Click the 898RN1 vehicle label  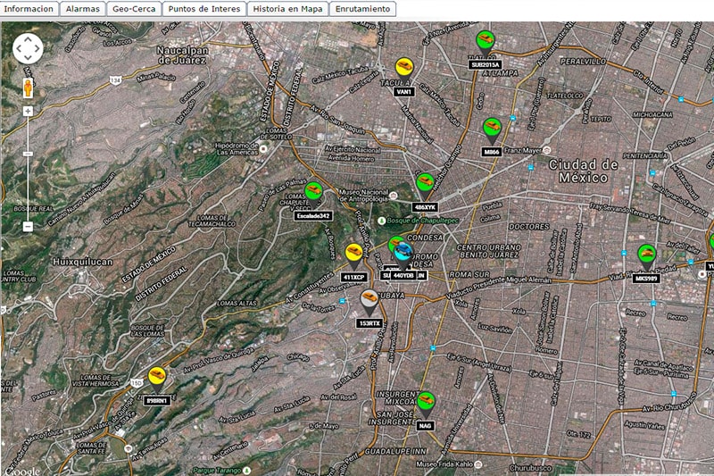[x=157, y=401]
